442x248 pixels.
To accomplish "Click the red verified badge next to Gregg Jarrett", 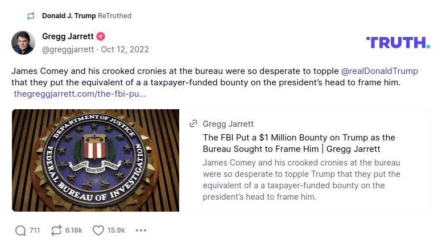I will pyautogui.click(x=101, y=36).
